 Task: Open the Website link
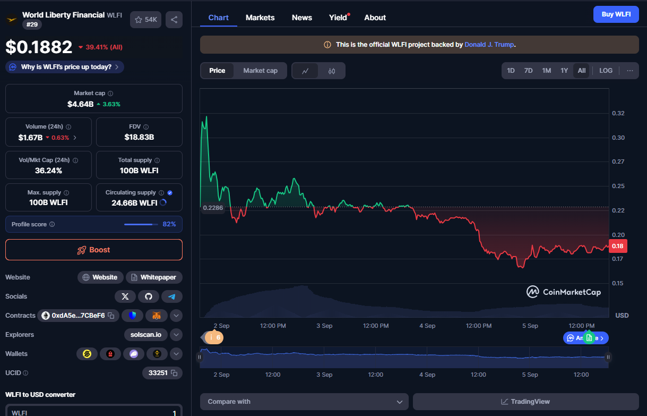100,277
